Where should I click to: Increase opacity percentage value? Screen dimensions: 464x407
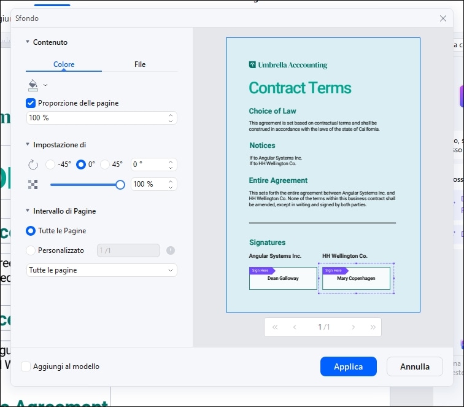171,182
